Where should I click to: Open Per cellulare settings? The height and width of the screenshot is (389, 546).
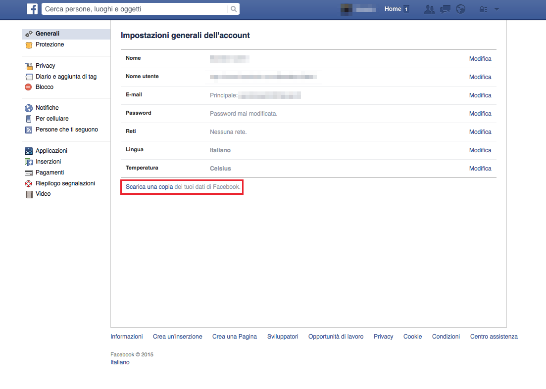click(x=52, y=119)
